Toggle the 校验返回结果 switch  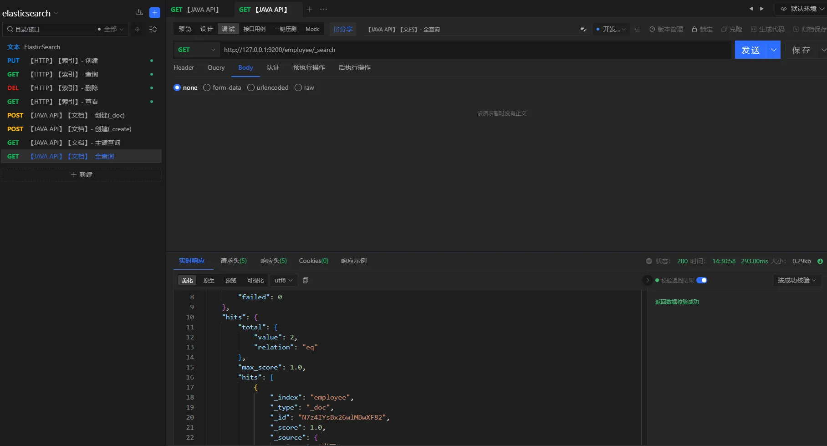point(701,280)
